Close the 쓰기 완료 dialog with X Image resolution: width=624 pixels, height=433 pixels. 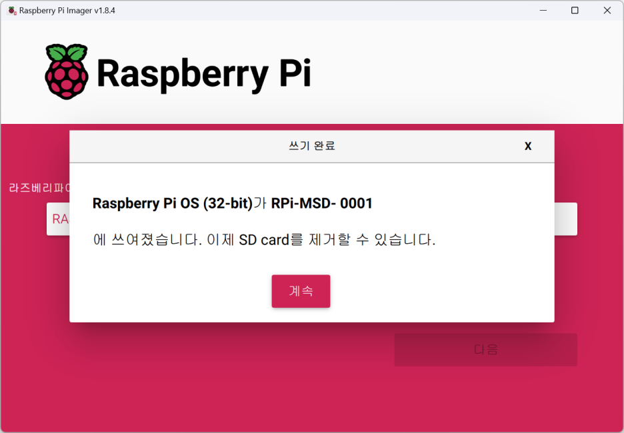point(528,147)
